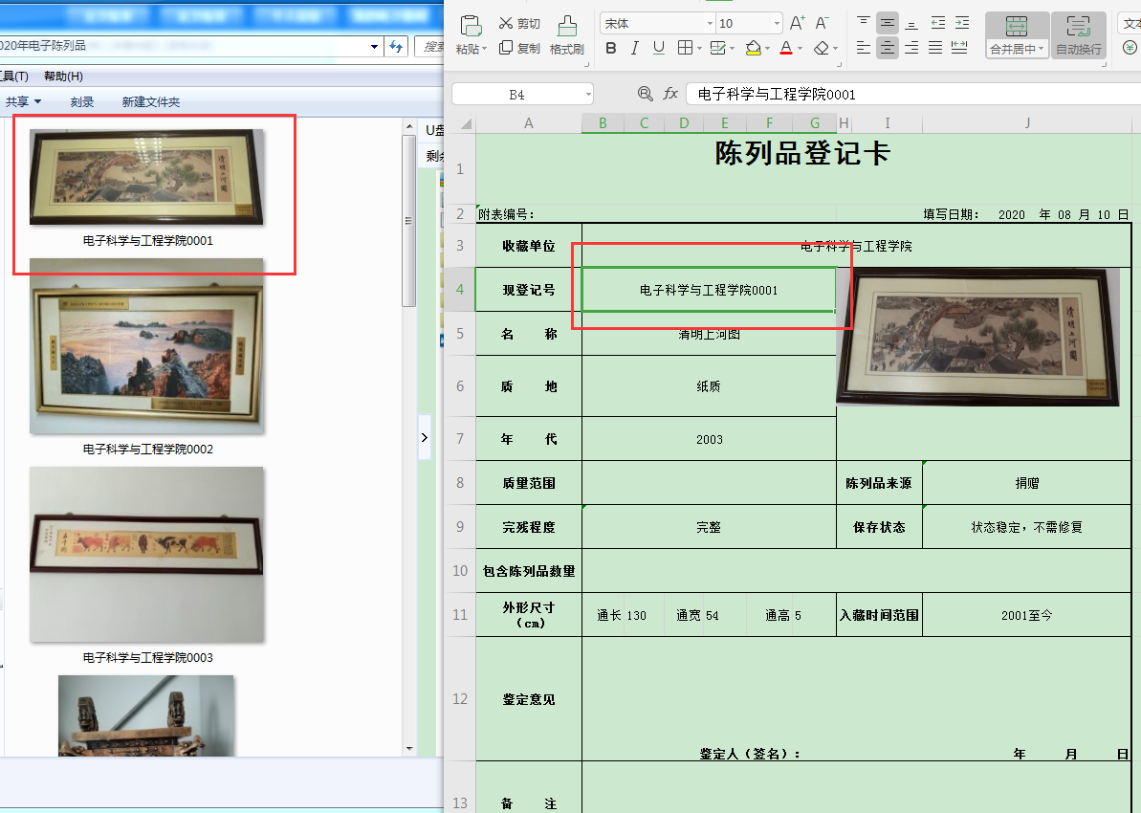Click the increase indent icon

[961, 23]
